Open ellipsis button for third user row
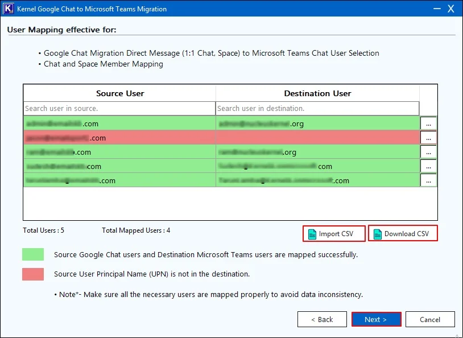 [x=428, y=152]
